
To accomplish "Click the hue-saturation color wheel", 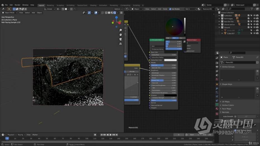I will tap(174, 27).
